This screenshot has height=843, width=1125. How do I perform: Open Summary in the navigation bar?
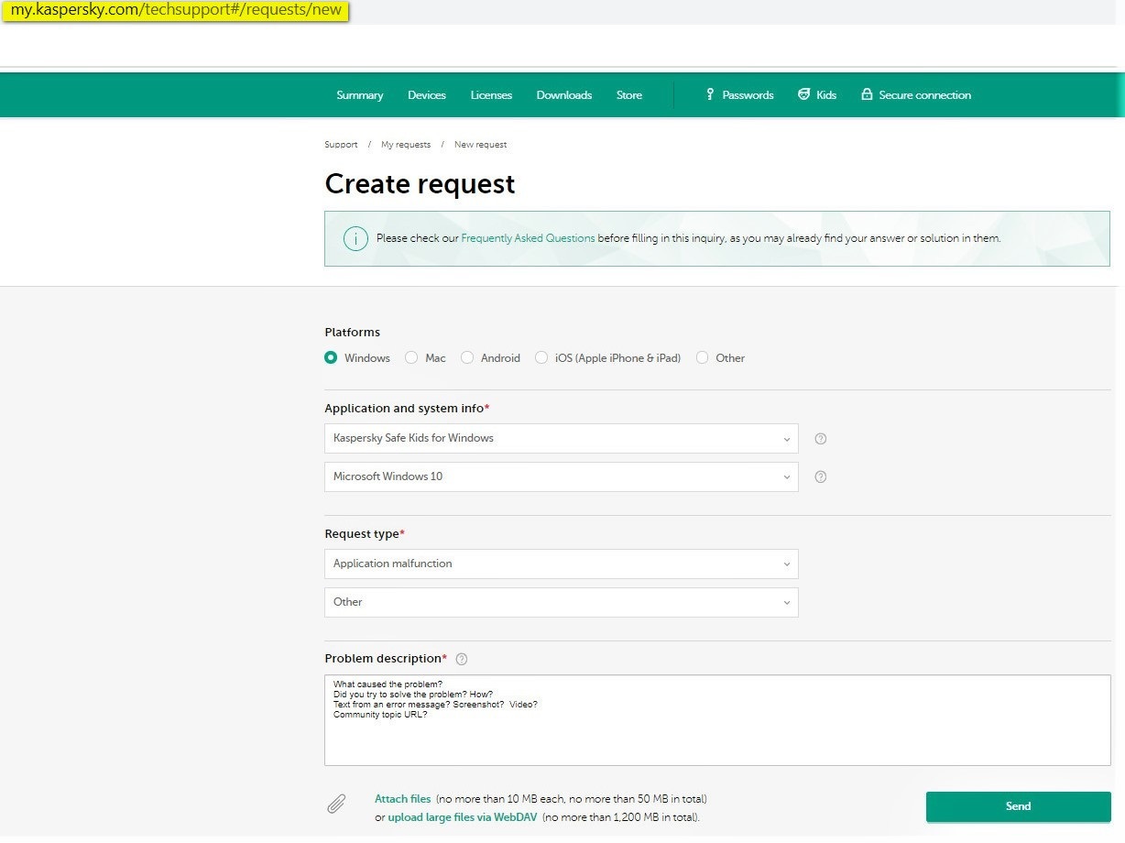[360, 95]
